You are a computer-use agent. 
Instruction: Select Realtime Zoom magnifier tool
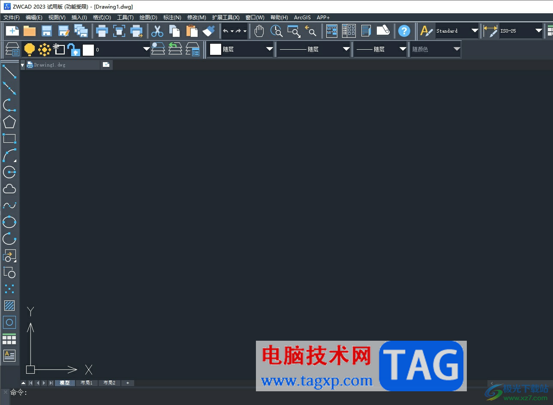pyautogui.click(x=276, y=31)
